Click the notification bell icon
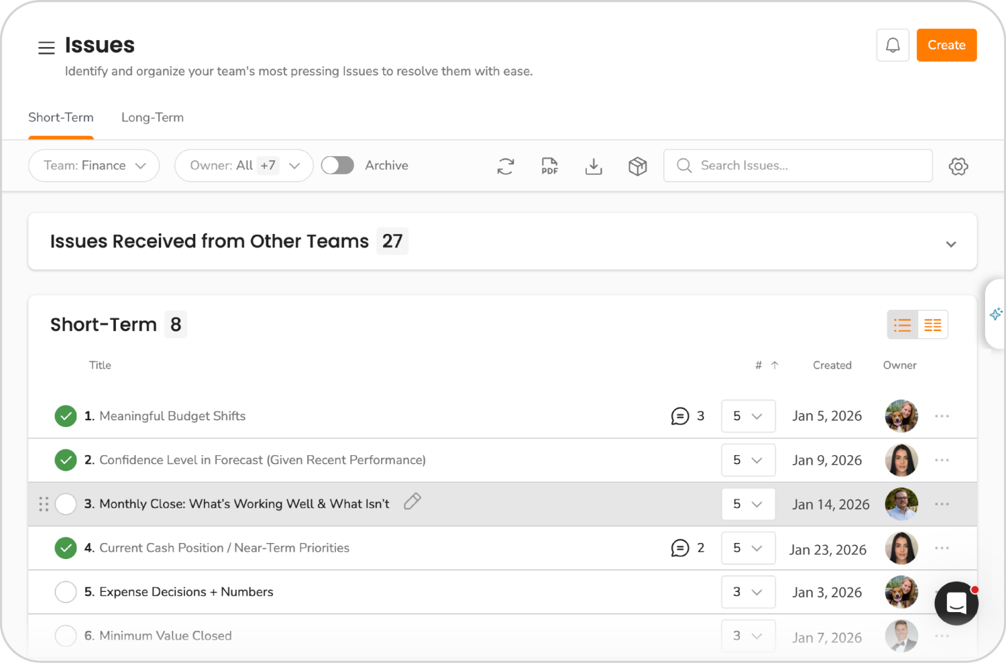1006x663 pixels. pos(893,46)
